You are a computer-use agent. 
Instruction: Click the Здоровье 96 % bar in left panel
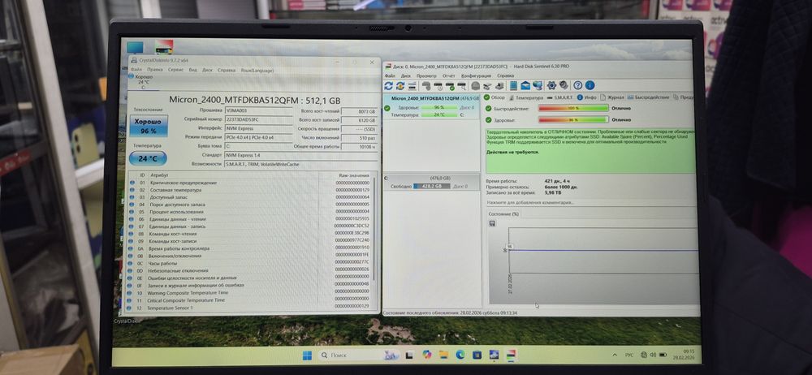tap(439, 108)
